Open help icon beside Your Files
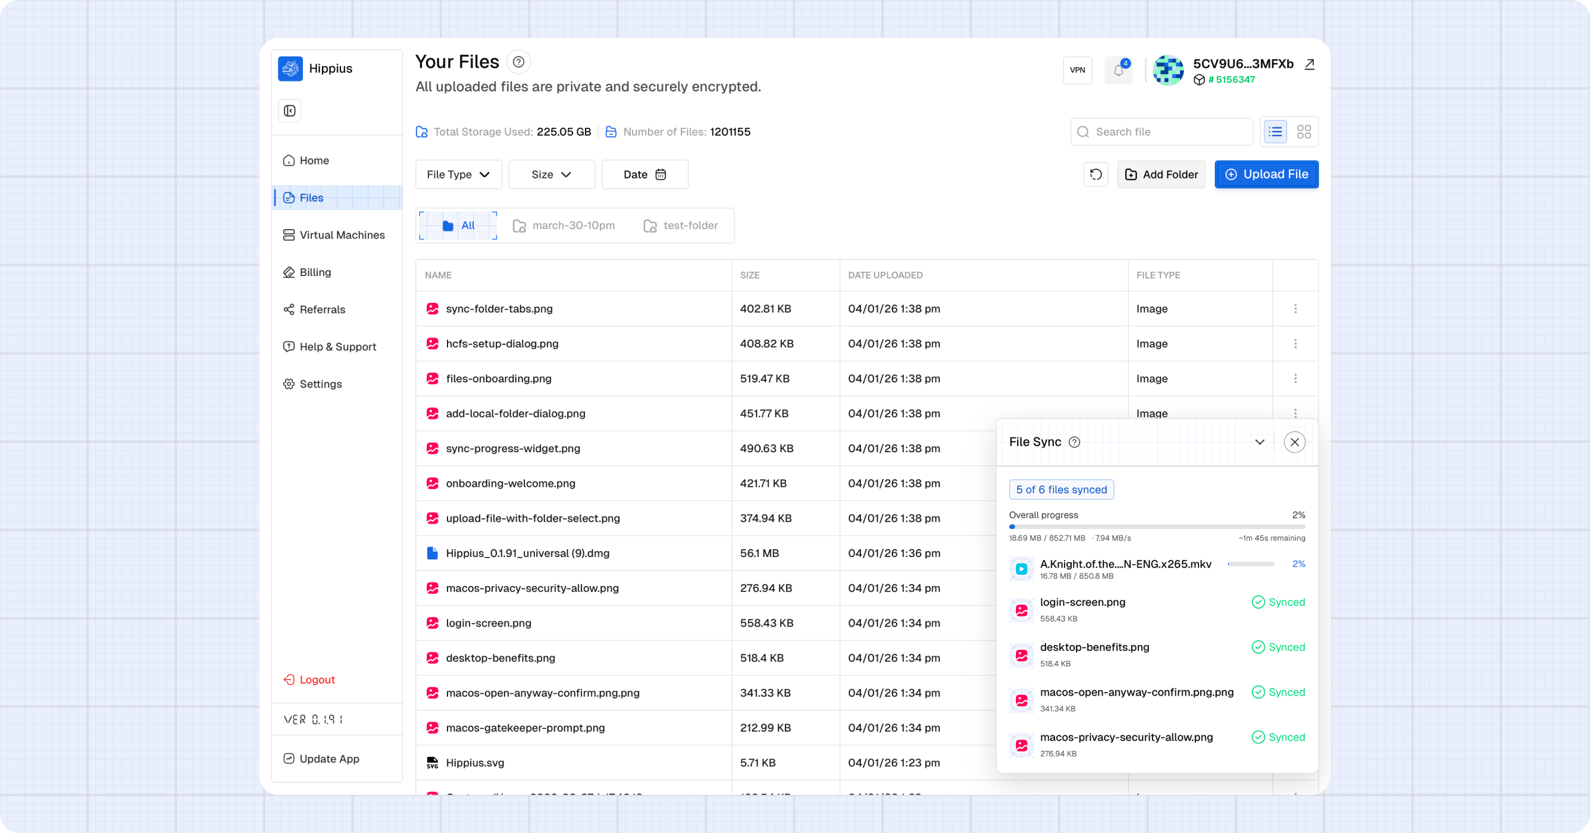This screenshot has height=833, width=1590. 518,62
